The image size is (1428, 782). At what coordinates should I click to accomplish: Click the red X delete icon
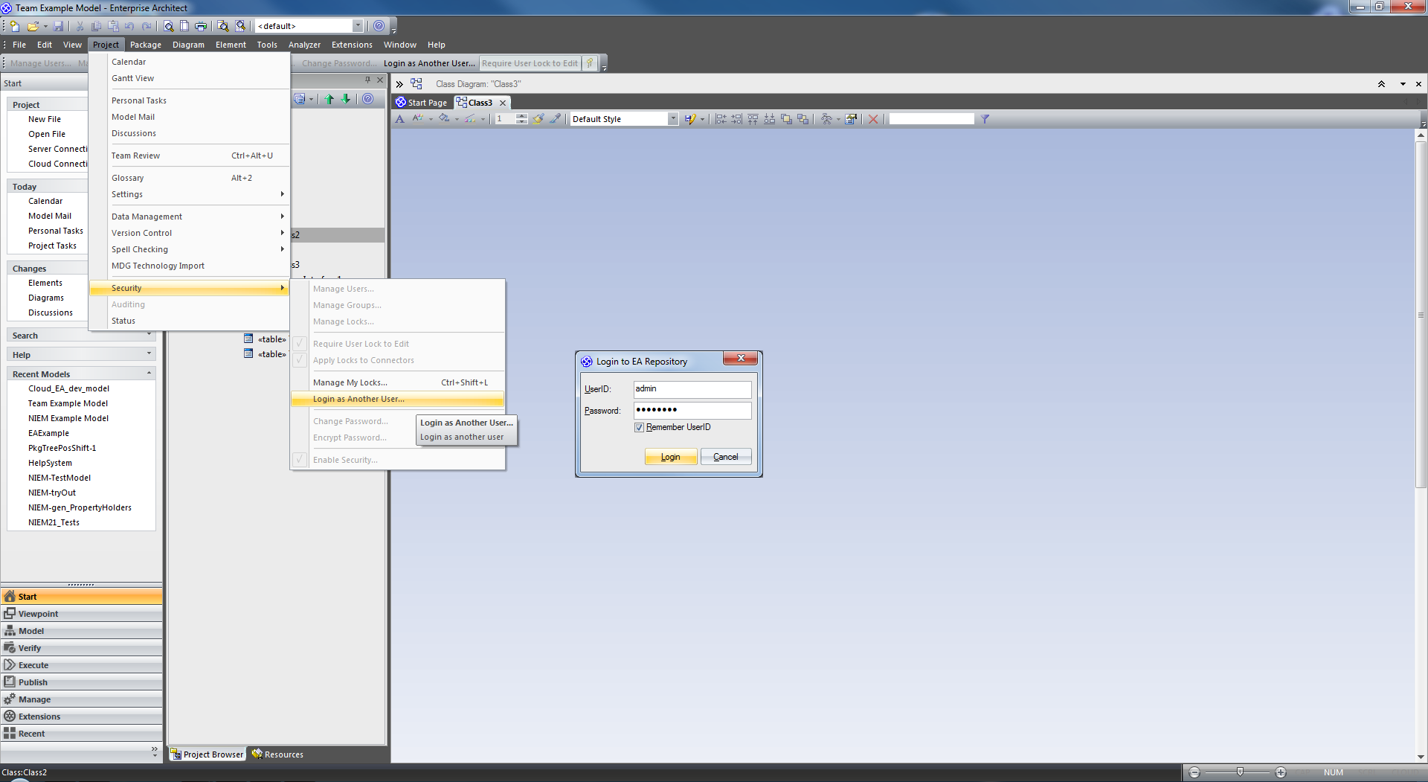click(x=873, y=119)
